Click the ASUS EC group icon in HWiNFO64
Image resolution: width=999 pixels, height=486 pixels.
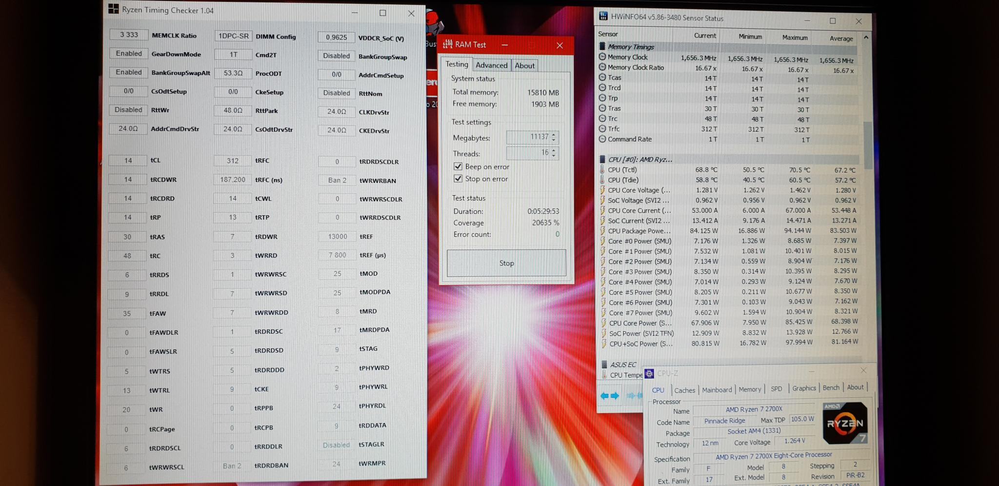coord(604,364)
